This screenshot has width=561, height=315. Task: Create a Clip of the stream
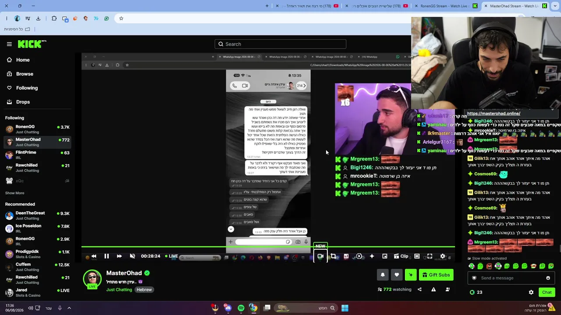tap(401, 256)
